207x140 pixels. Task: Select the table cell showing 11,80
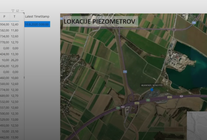click(14, 30)
